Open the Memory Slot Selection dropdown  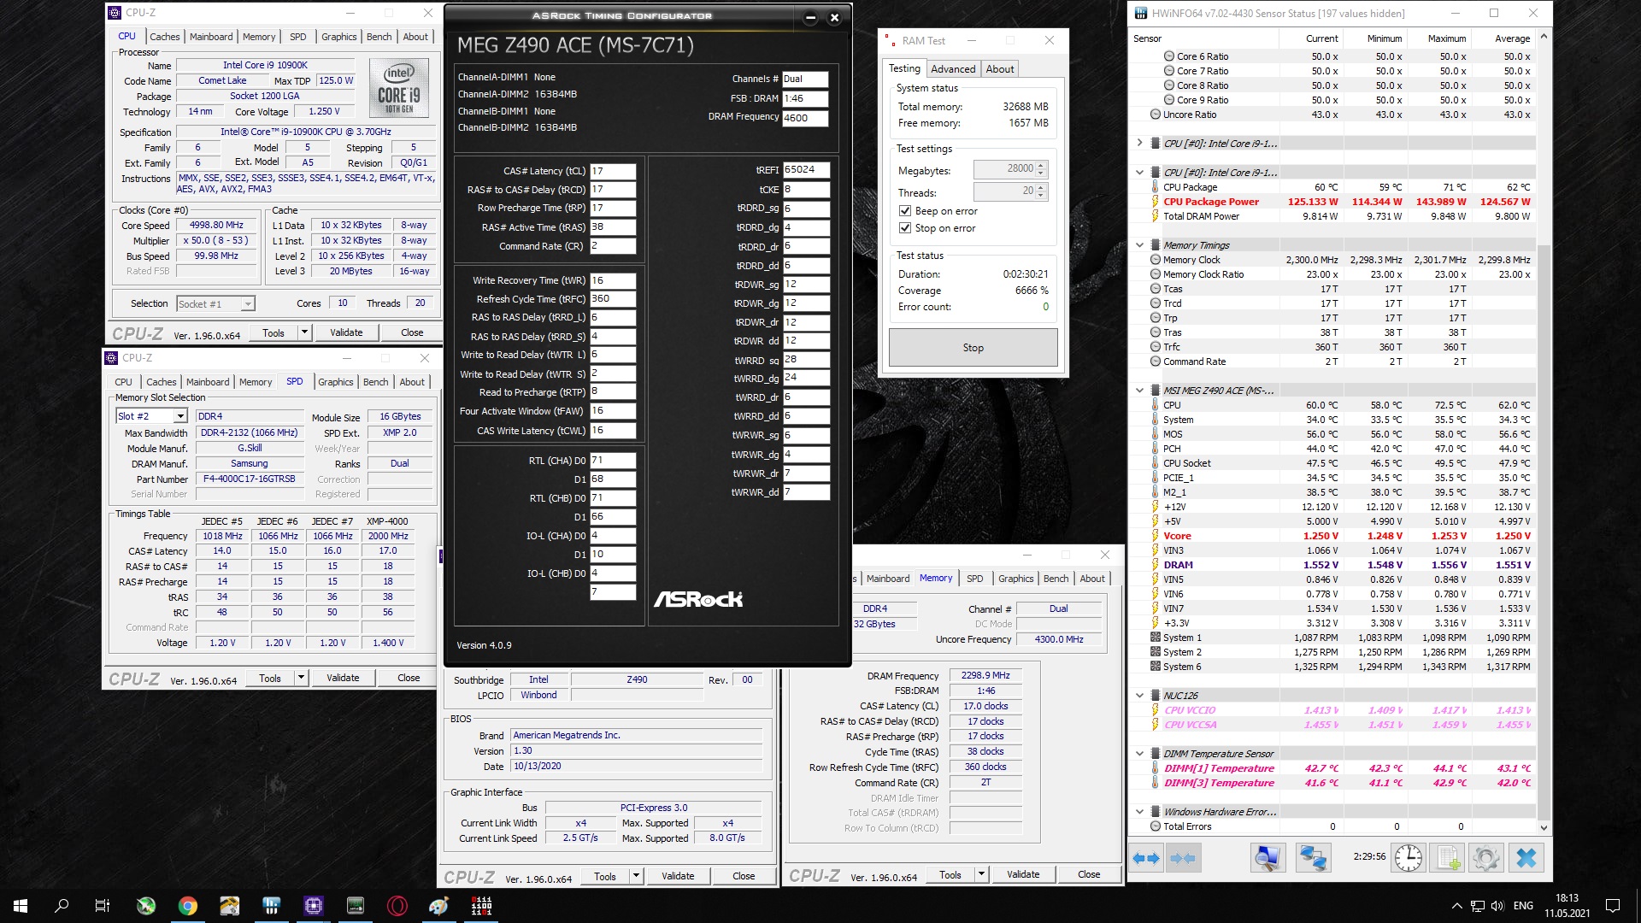pos(180,416)
